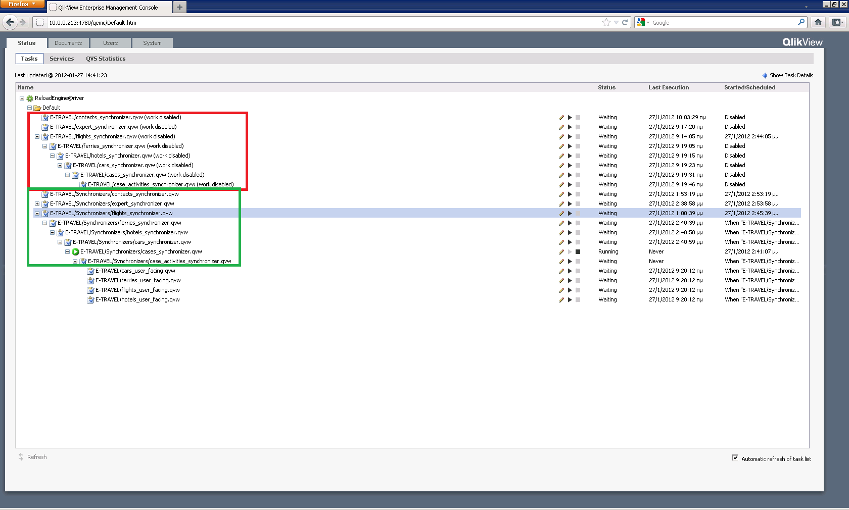Open the Users tab
This screenshot has height=510, width=849.
(x=110, y=43)
